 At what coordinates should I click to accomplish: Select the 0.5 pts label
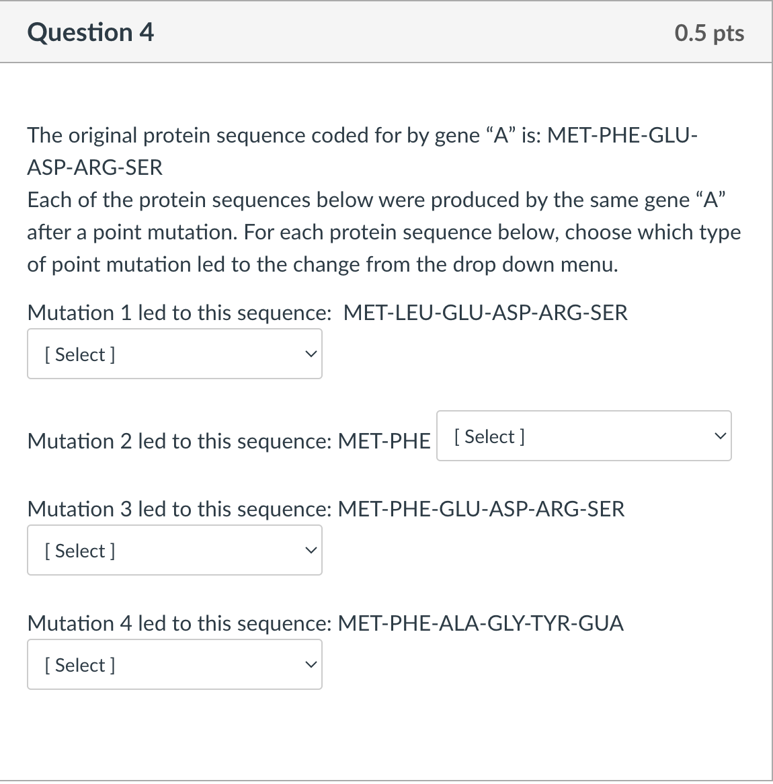pyautogui.click(x=709, y=32)
